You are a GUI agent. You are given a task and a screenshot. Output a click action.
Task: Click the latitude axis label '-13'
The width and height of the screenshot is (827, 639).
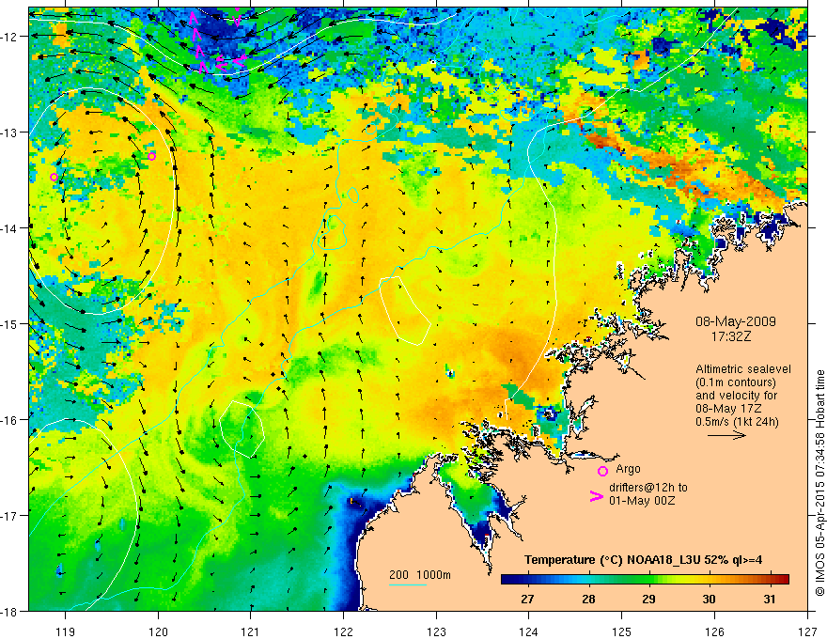(9, 132)
